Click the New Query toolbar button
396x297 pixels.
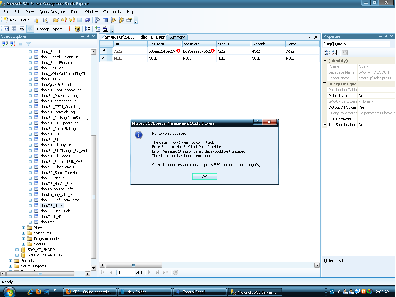pyautogui.click(x=16, y=20)
